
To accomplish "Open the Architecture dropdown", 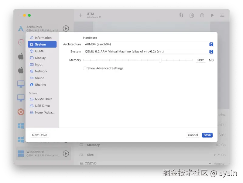I will click(148, 44).
